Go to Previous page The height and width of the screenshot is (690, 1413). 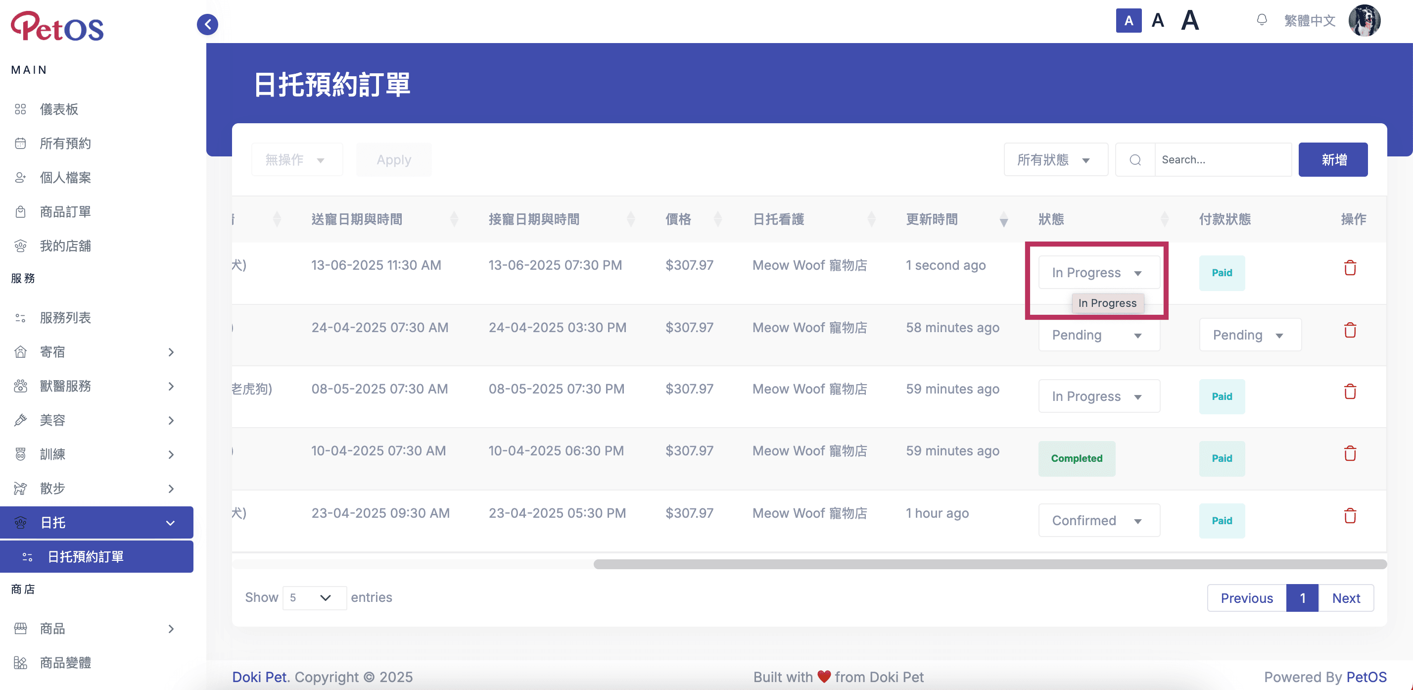point(1246,598)
